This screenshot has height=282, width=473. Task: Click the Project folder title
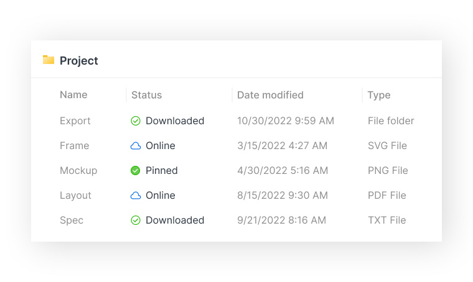click(x=79, y=60)
